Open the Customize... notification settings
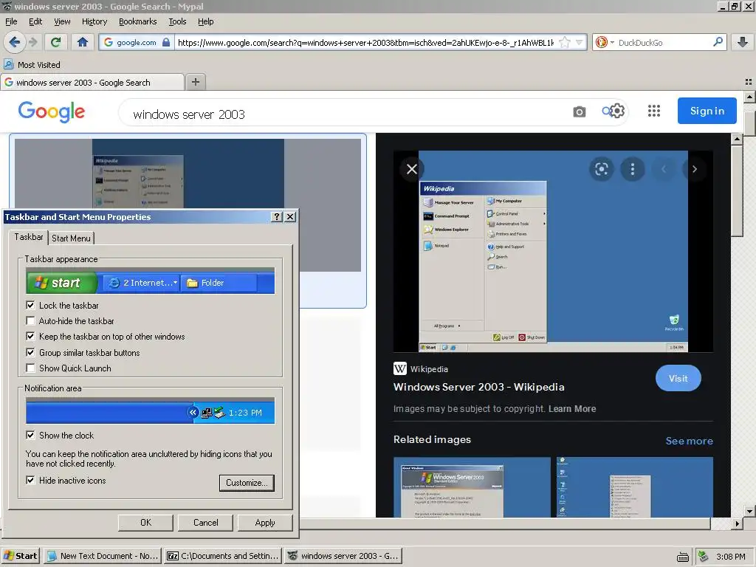The width and height of the screenshot is (756, 567). pos(247,483)
